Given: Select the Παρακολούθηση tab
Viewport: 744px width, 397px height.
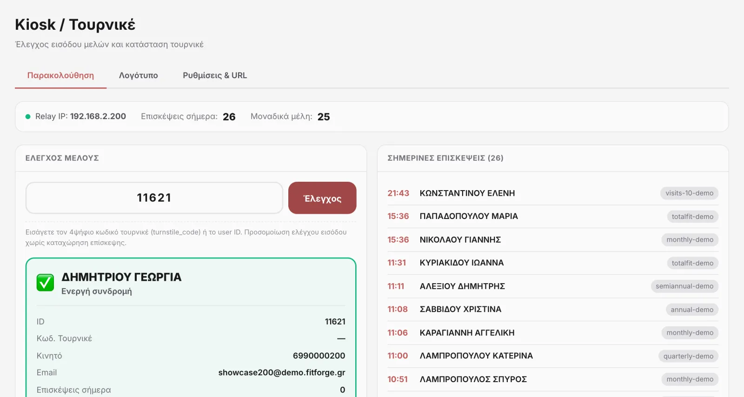Looking at the screenshot, I should pos(60,75).
